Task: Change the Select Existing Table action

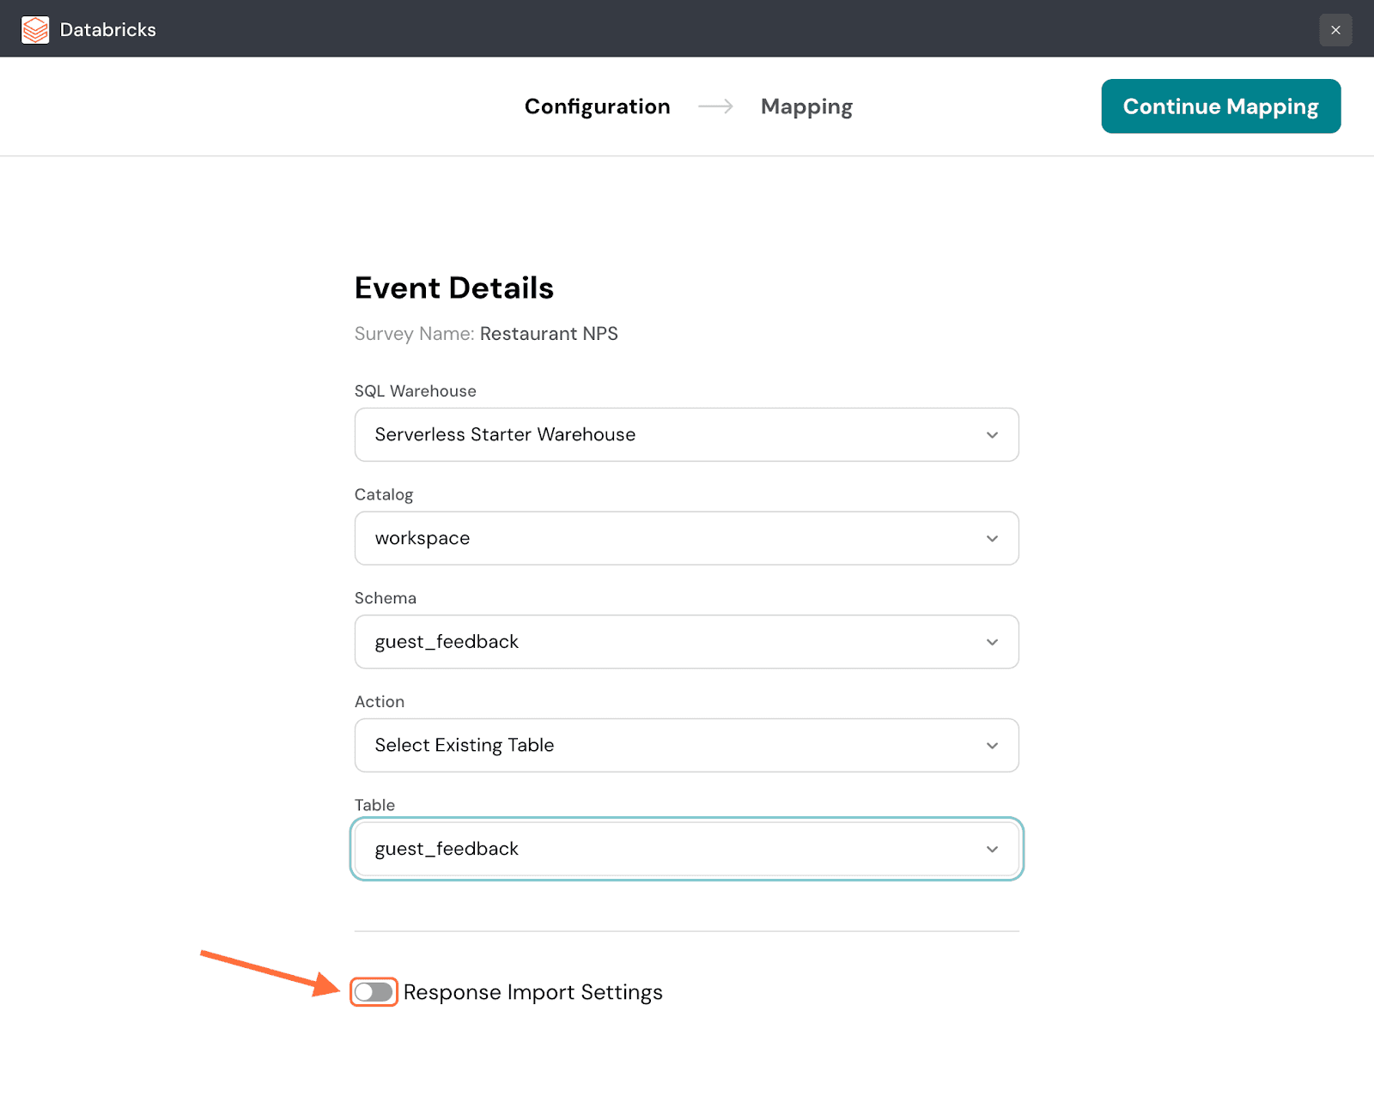Action: (x=670, y=746)
